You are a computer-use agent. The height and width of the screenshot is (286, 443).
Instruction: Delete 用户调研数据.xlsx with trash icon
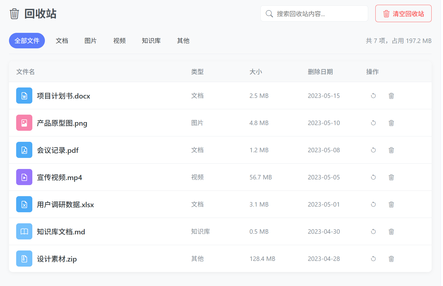point(391,204)
